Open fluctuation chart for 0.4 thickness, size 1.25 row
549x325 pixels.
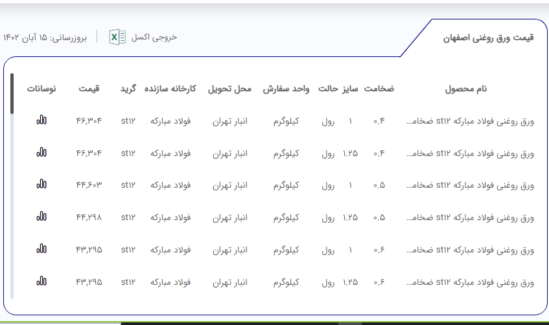[41, 153]
